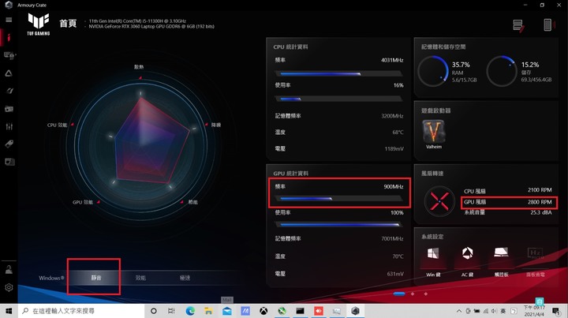Screen dimensions: 568x318
Task: Click the CPU frequency progress bar
Action: 338,73
